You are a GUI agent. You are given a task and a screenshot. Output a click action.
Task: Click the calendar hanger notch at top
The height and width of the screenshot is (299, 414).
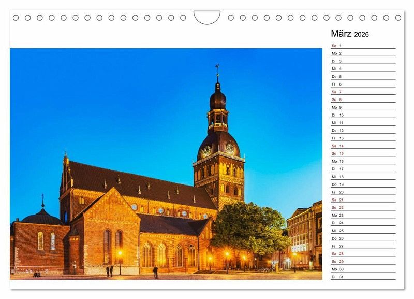206,18
